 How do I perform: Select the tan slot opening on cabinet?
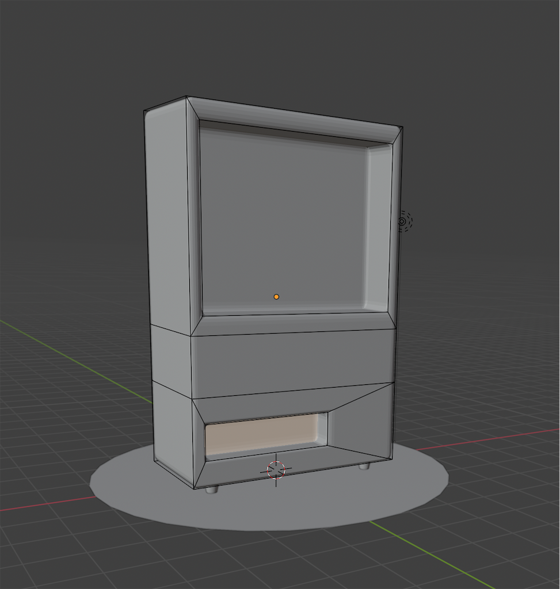(x=262, y=434)
